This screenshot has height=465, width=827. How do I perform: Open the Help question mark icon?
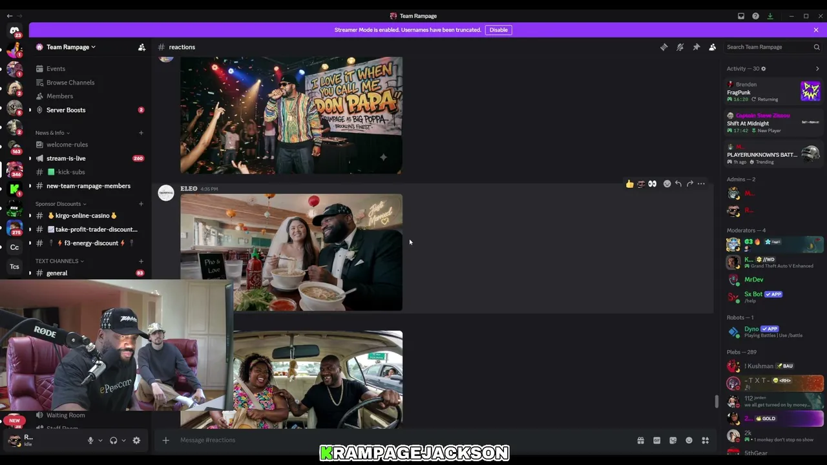point(755,16)
